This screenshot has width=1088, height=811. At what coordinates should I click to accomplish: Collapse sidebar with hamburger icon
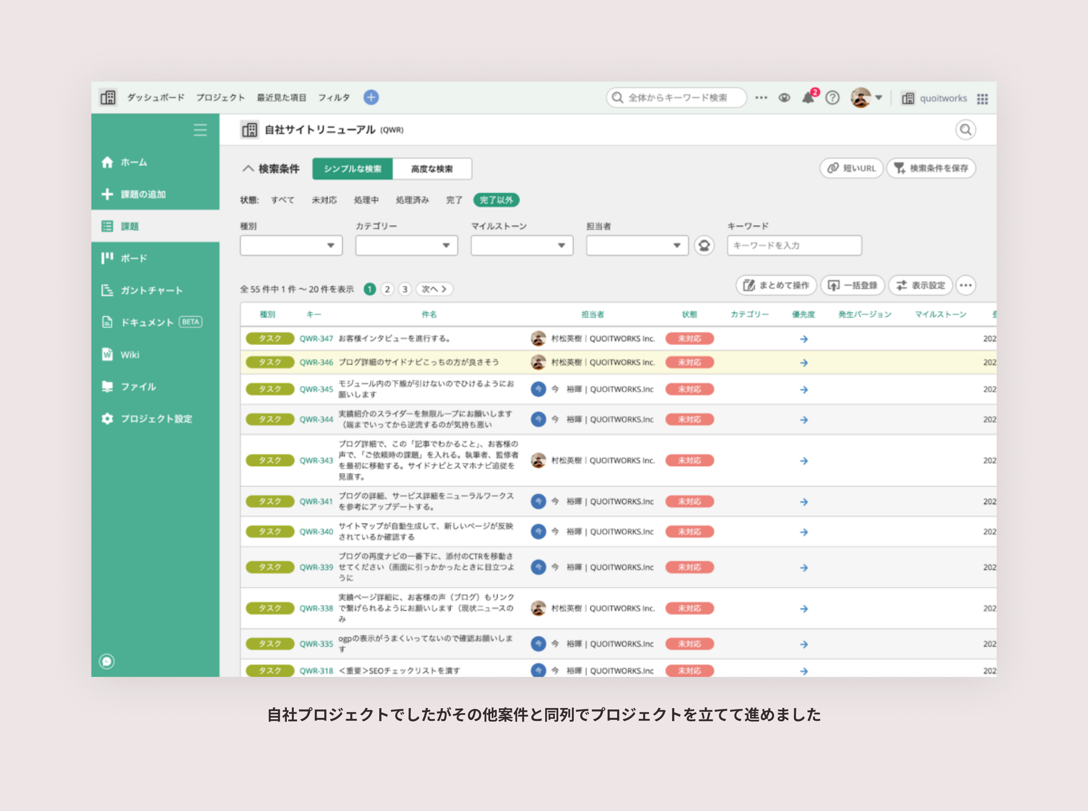200,130
